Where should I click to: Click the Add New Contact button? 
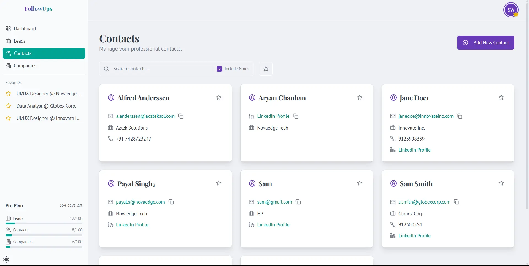coord(485,43)
